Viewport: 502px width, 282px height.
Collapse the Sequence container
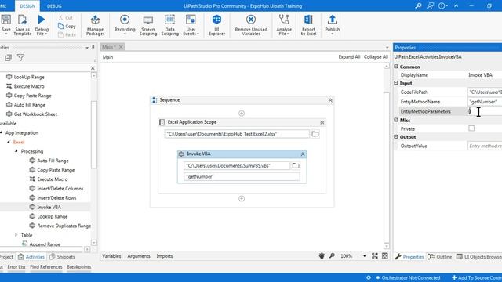pos(330,100)
